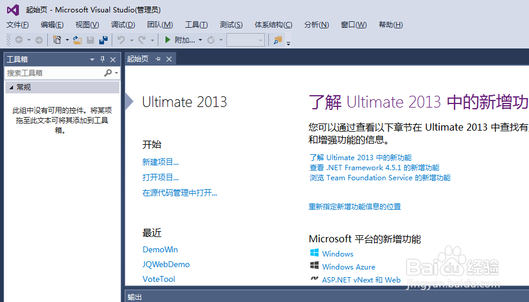Click the Open File folder icon
The height and width of the screenshot is (302, 529).
[77, 40]
